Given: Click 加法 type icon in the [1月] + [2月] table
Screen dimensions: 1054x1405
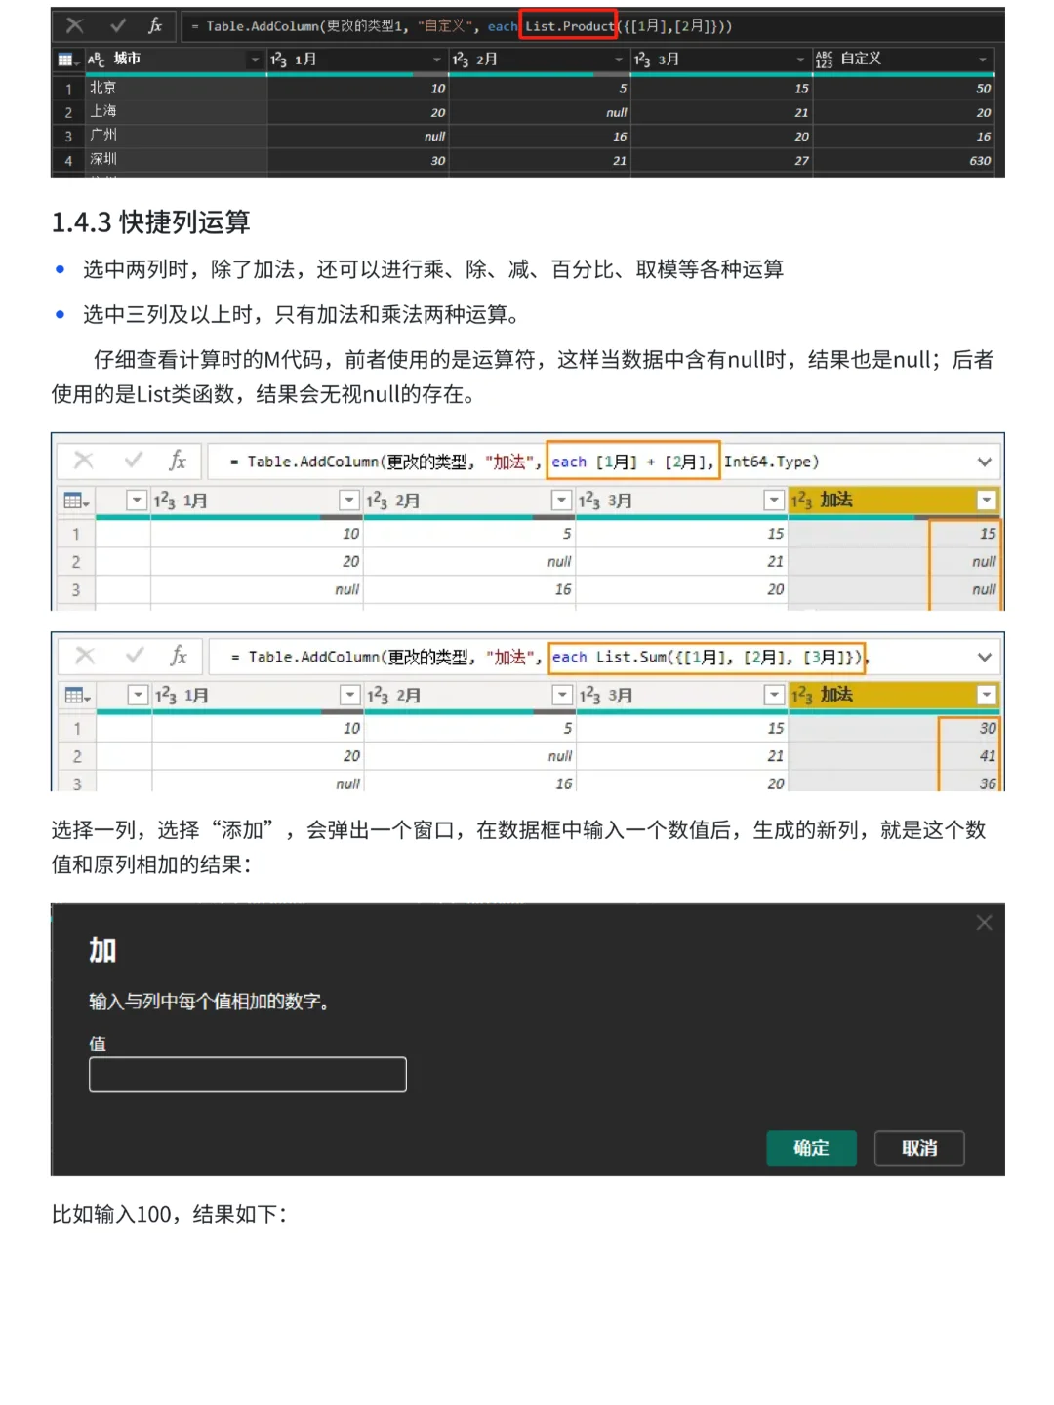Looking at the screenshot, I should (802, 501).
